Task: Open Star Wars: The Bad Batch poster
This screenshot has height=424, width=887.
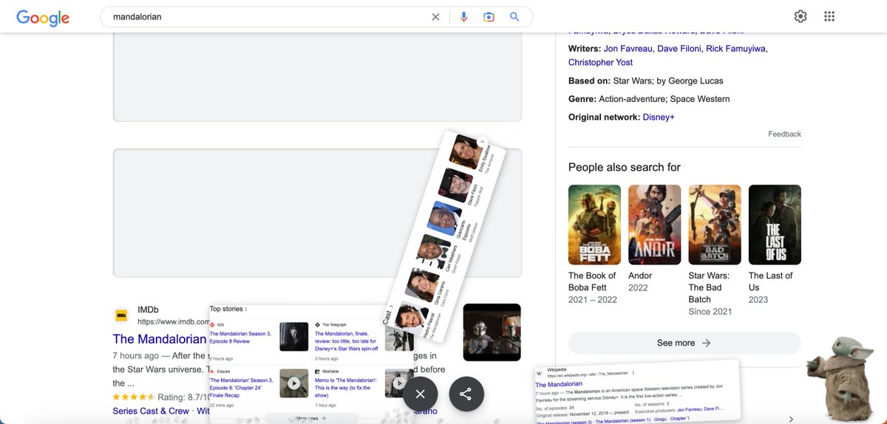Action: (715, 225)
